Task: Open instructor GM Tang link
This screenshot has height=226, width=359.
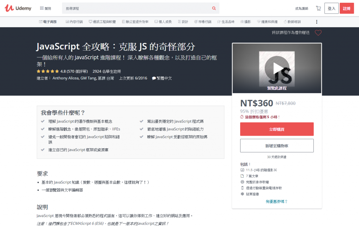Action: (x=88, y=78)
